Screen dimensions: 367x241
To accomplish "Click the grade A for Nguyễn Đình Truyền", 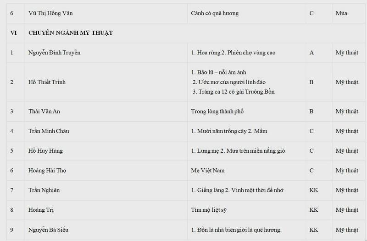I will point(311,53).
